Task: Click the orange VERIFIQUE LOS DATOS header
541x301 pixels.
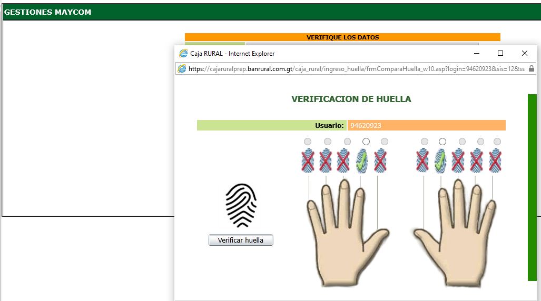Action: click(x=342, y=37)
